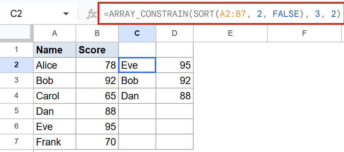Select 92 in column D

click(x=175, y=80)
